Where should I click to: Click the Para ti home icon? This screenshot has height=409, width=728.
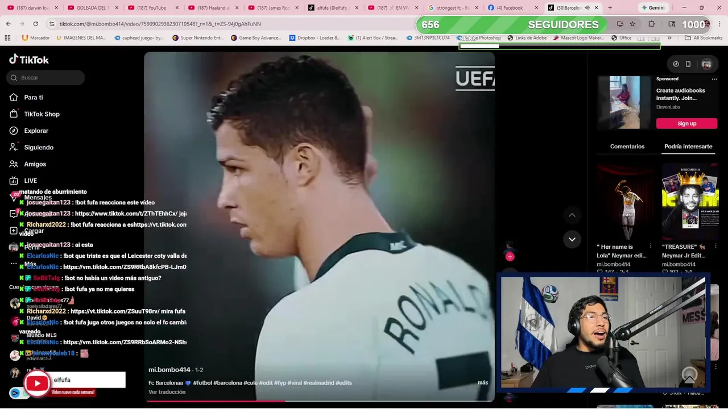[14, 98]
